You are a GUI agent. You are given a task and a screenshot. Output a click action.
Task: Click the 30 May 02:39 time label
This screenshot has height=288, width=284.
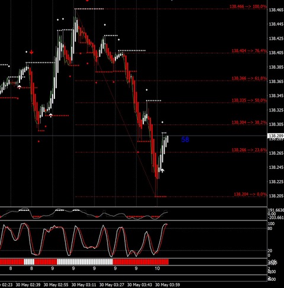[x=28, y=285]
